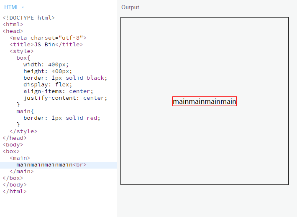Click the Output panel label

[x=130, y=7]
